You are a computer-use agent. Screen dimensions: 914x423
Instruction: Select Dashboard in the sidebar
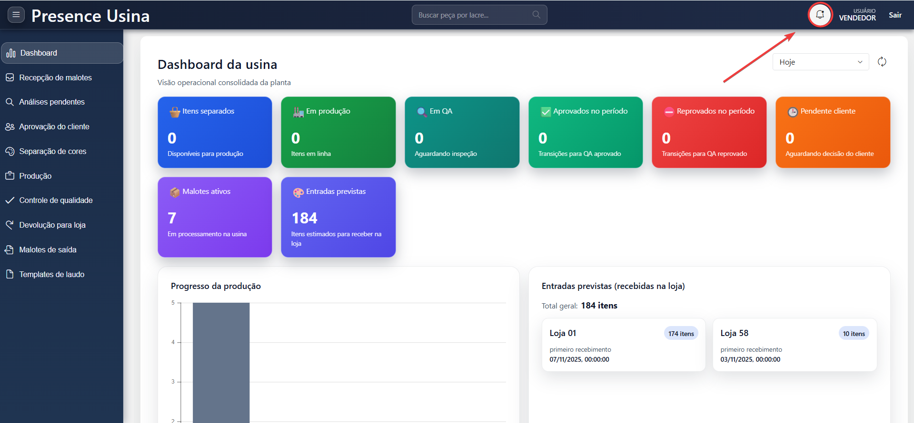(x=62, y=53)
